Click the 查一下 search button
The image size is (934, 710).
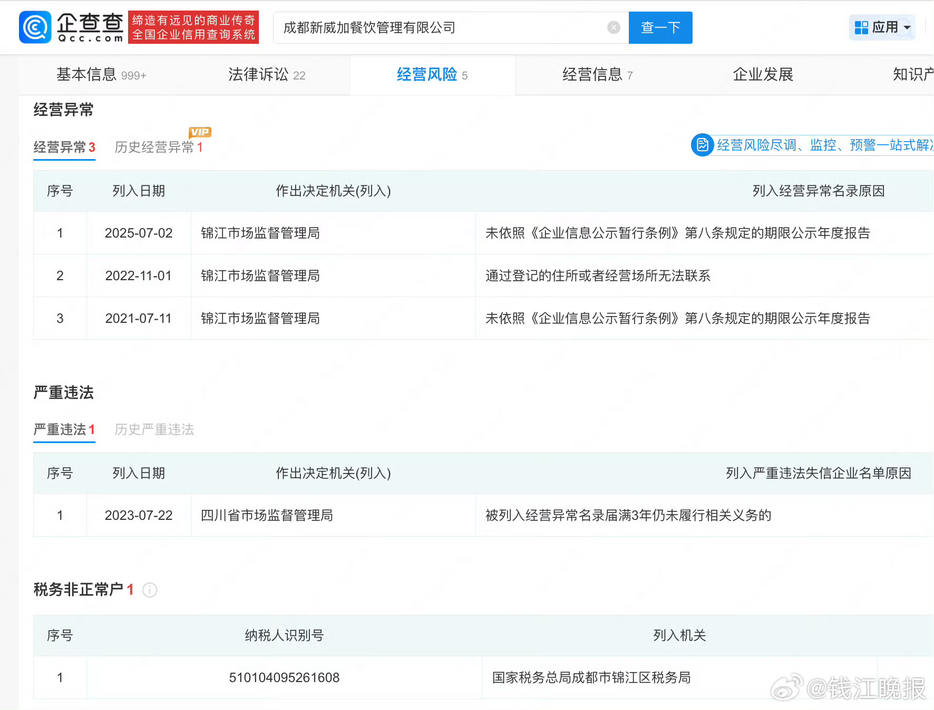tap(660, 27)
